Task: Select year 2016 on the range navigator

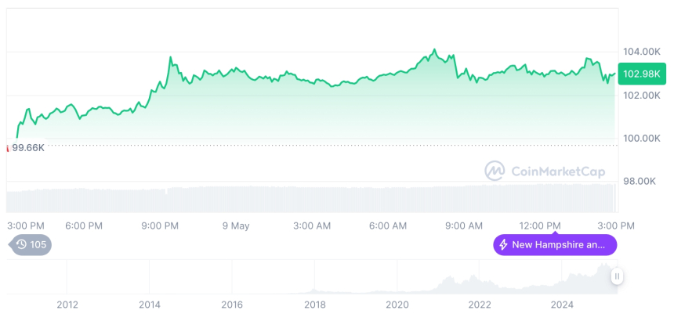Action: click(232, 305)
